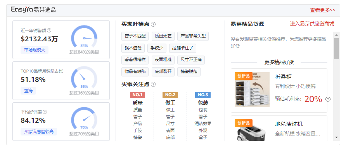
Task: Select complaint tag 搪瓷脱落
Action: pos(189,72)
